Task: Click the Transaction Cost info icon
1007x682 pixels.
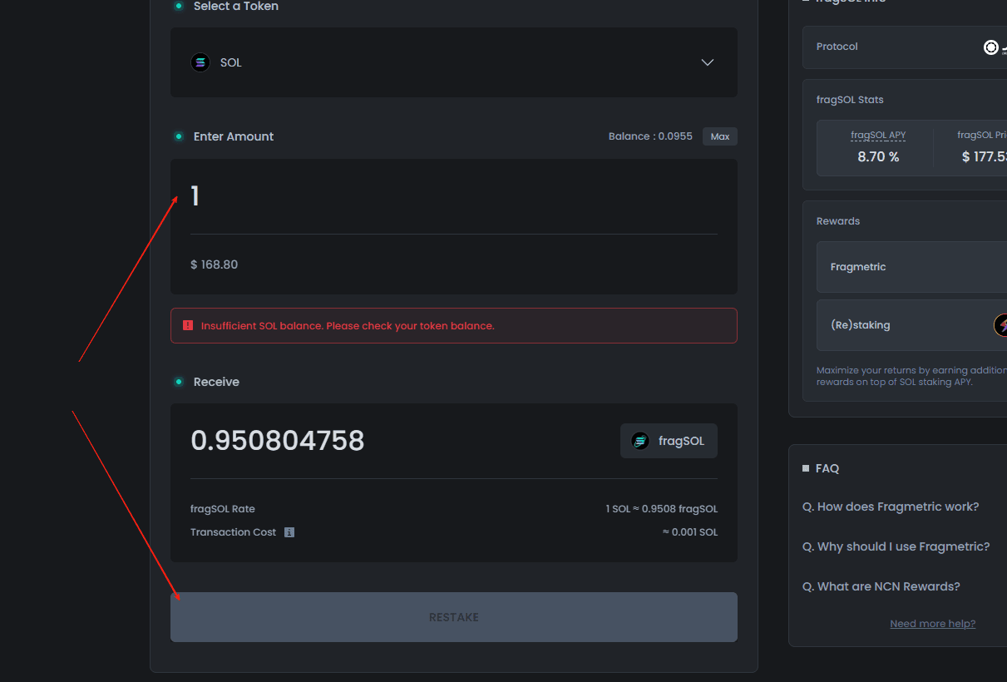Action: [x=289, y=531]
